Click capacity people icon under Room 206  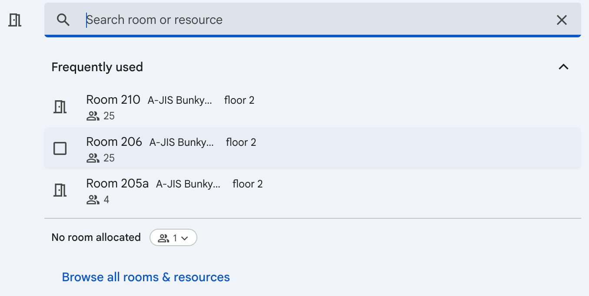[93, 158]
